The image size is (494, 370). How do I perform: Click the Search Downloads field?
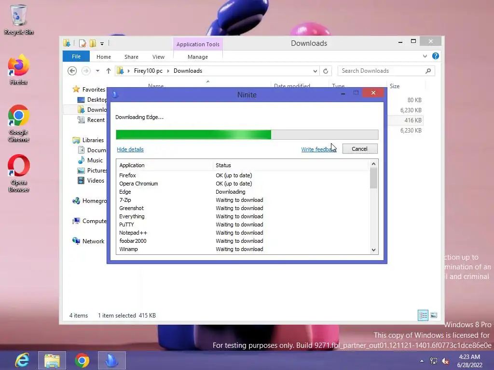pyautogui.click(x=386, y=71)
